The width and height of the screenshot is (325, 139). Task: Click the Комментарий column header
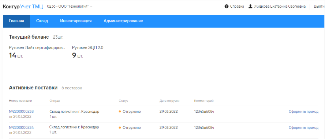click(x=204, y=101)
